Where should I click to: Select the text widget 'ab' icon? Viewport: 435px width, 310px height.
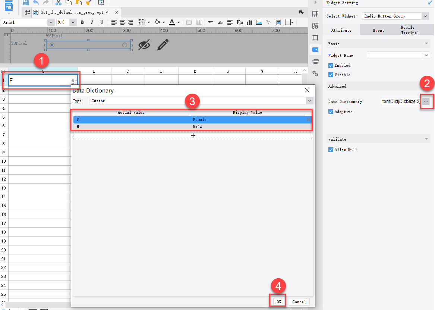[x=220, y=22]
